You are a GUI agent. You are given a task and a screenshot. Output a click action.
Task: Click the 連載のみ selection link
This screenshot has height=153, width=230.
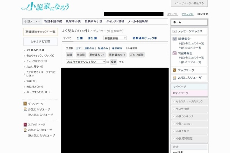(89, 48)
